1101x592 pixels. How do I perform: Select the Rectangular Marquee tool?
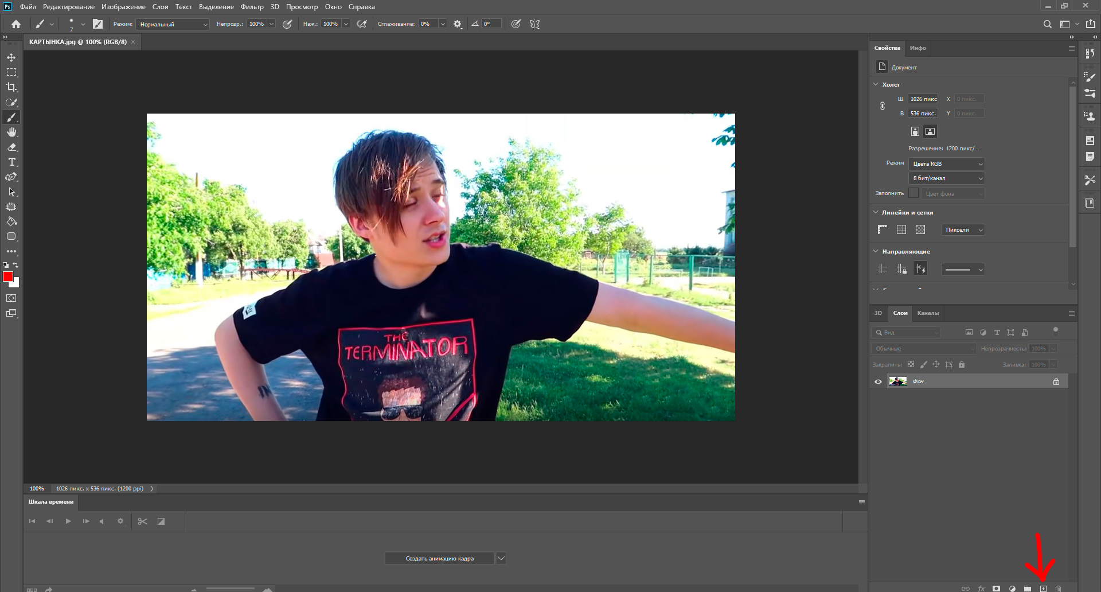[x=11, y=72]
